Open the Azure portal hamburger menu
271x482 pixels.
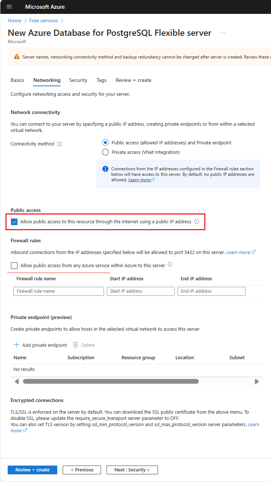(9, 7)
